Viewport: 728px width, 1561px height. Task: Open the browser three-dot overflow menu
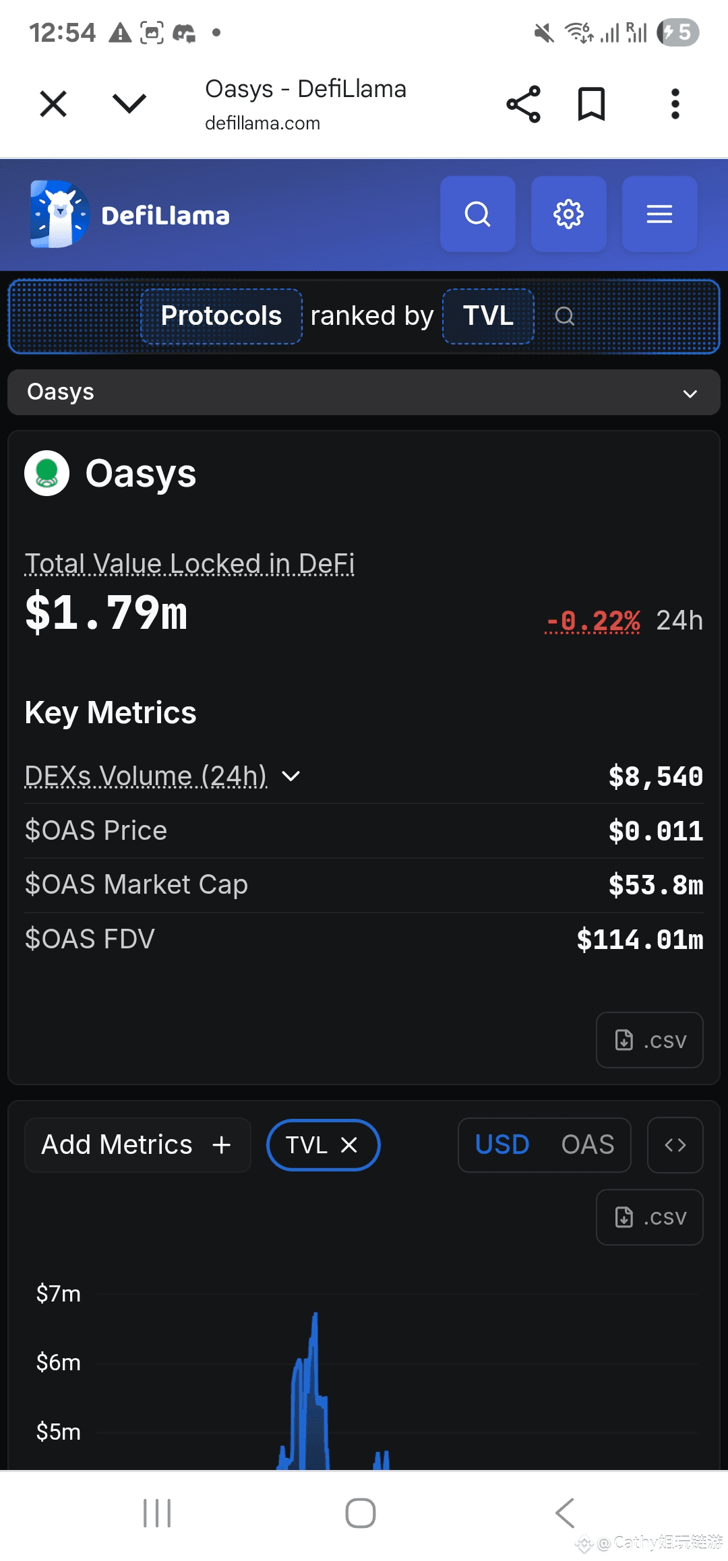coord(675,104)
